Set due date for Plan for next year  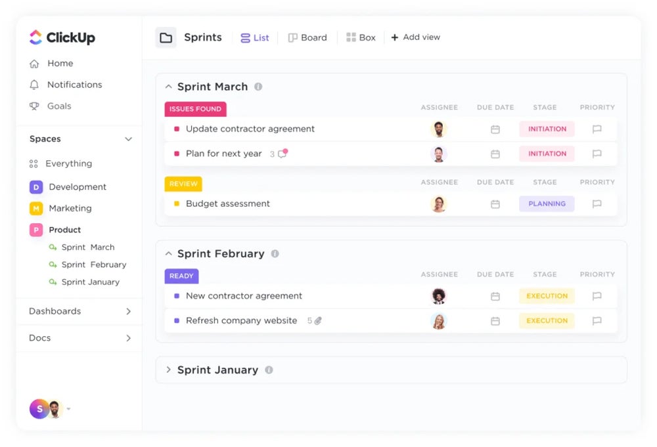(x=495, y=154)
